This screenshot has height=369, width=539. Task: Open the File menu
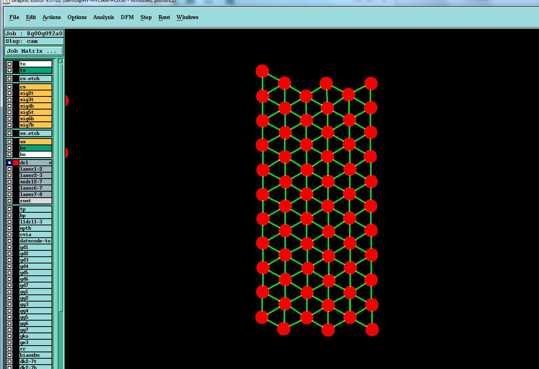[x=14, y=17]
